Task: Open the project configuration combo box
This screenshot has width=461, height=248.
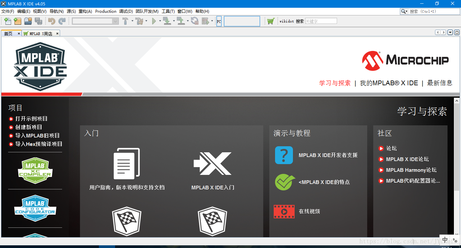Action: 96,21
